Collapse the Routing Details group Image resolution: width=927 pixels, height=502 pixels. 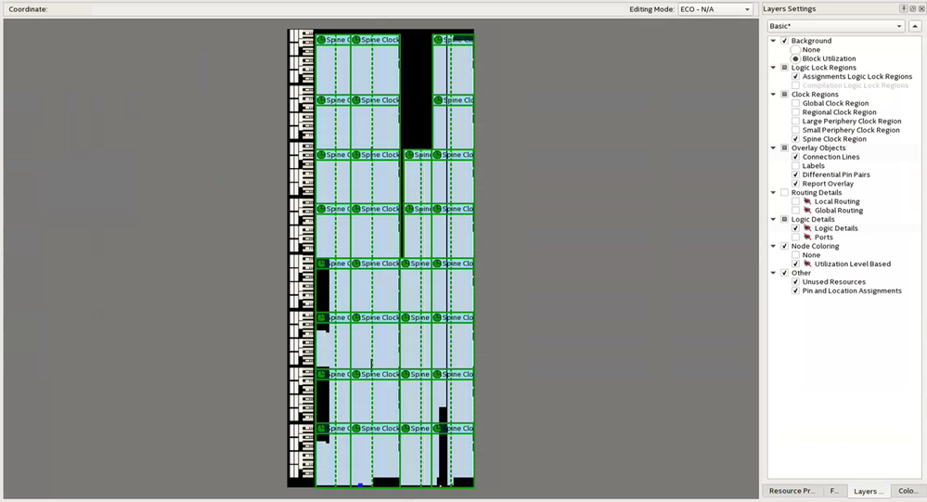tap(773, 192)
